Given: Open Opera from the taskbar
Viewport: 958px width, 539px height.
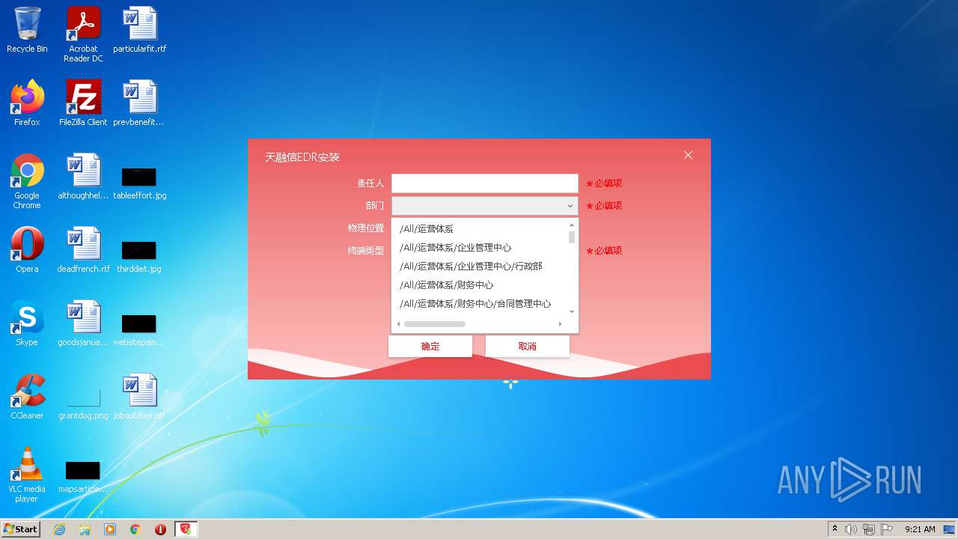Looking at the screenshot, I should 160,529.
